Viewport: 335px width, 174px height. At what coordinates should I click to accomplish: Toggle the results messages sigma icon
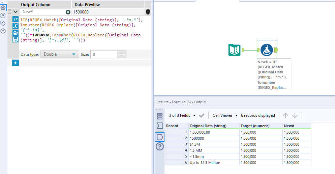160,126
